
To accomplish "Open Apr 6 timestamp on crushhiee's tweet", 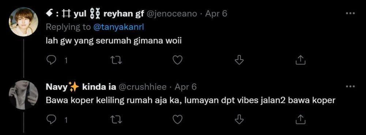I will (186, 87).
